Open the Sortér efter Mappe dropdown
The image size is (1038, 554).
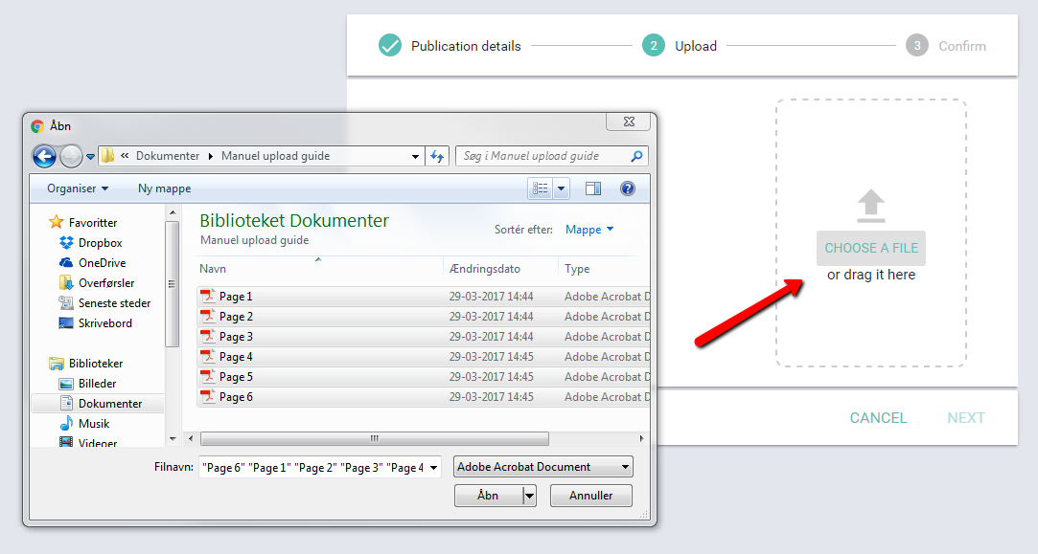589,230
